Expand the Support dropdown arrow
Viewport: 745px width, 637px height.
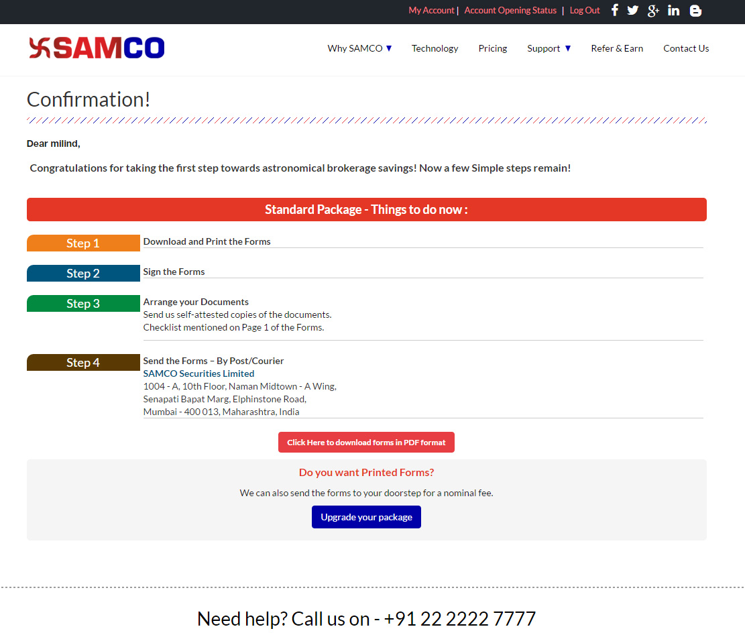pyautogui.click(x=568, y=48)
